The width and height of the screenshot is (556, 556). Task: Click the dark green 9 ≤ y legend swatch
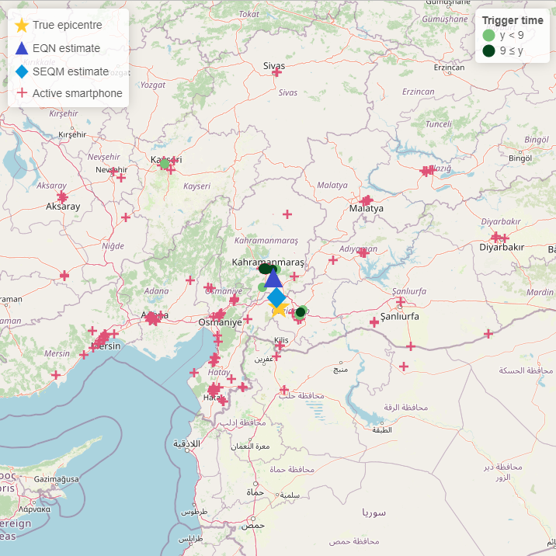tap(488, 50)
